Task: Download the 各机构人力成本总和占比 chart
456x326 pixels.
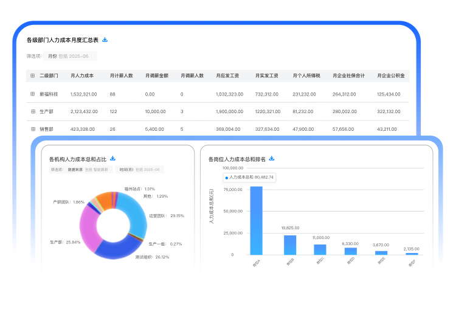Action: [x=113, y=158]
